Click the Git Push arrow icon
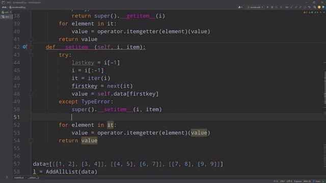This screenshot has width=326, height=183. 301,7
